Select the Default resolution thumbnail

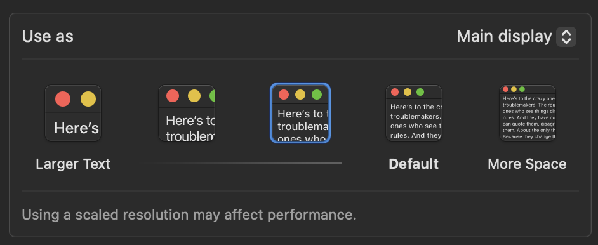(414, 113)
